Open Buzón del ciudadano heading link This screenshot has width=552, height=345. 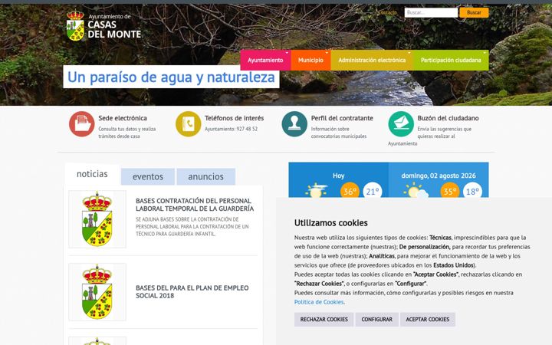click(448, 118)
